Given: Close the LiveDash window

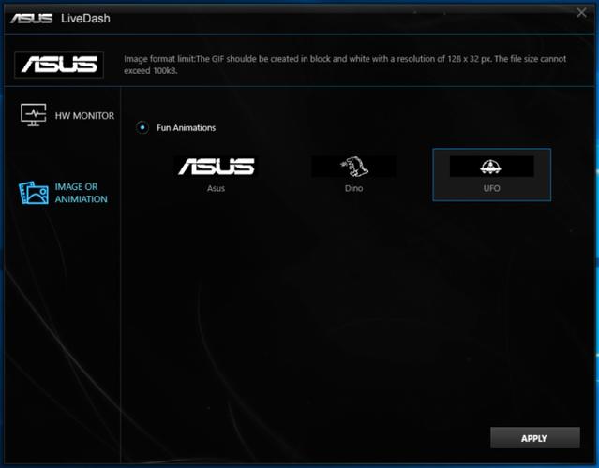Looking at the screenshot, I should tap(581, 12).
